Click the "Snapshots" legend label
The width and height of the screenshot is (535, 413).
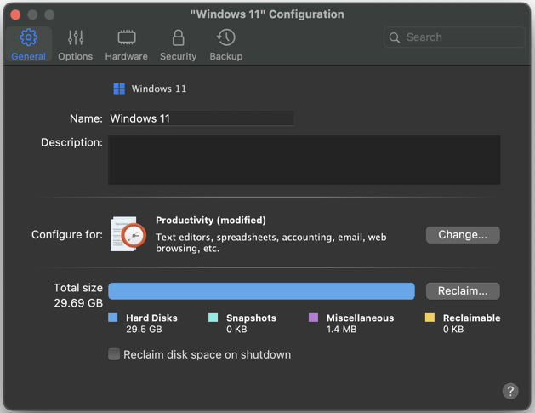pyautogui.click(x=251, y=318)
